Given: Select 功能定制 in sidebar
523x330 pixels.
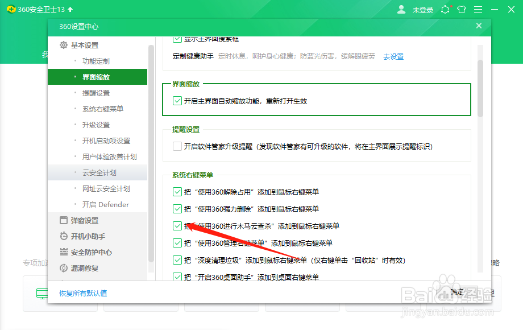Looking at the screenshot, I should click(97, 61).
